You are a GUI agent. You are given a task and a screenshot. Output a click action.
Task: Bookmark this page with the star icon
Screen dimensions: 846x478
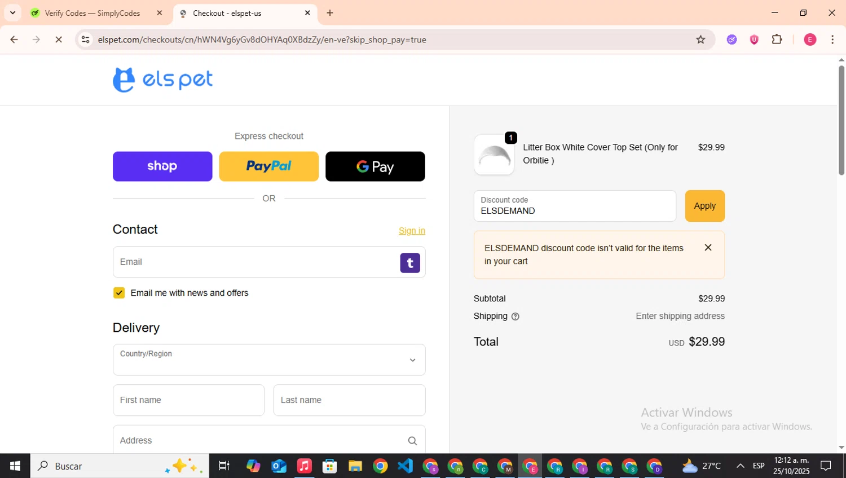point(700,40)
